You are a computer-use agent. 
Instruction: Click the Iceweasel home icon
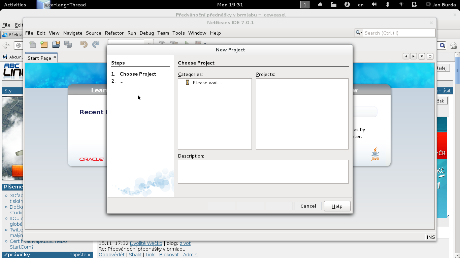point(454,45)
